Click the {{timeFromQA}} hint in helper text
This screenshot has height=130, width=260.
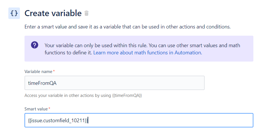pos(127,95)
